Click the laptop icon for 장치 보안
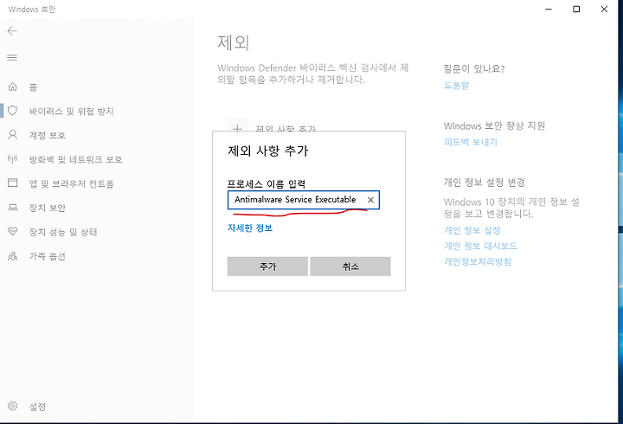 [x=13, y=208]
